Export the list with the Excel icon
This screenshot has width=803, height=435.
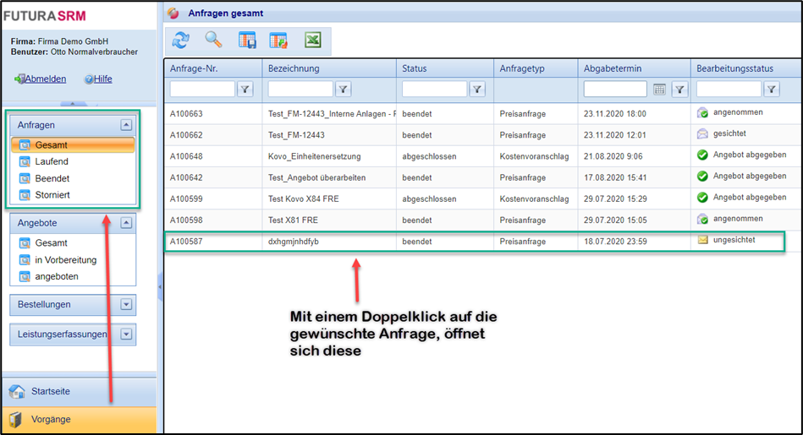[312, 40]
